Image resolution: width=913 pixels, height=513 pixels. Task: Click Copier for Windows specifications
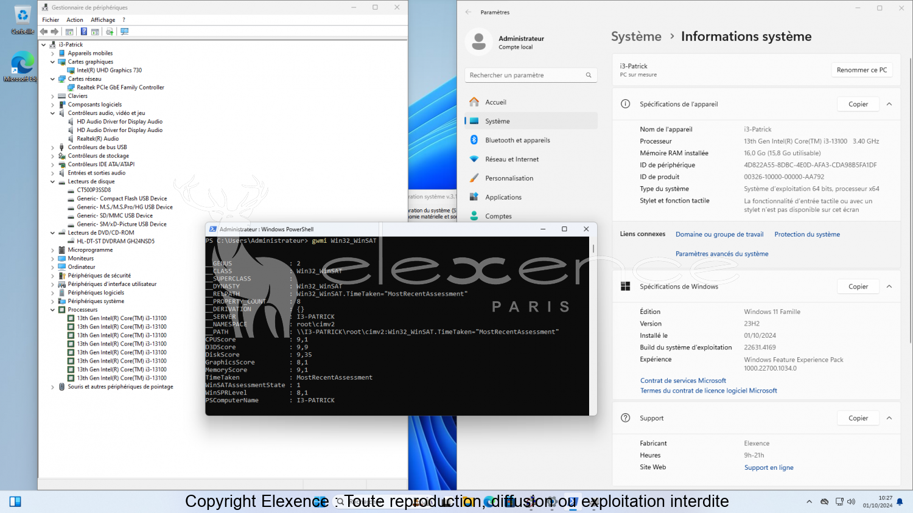click(x=858, y=287)
